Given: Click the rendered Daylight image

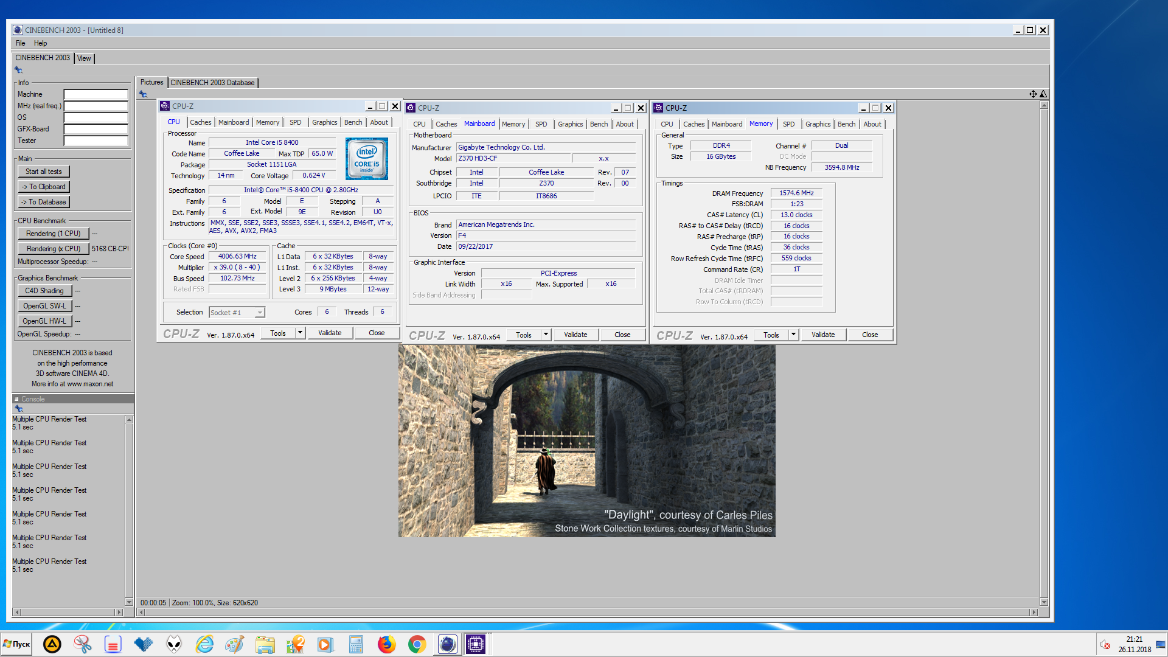Looking at the screenshot, I should tap(586, 441).
